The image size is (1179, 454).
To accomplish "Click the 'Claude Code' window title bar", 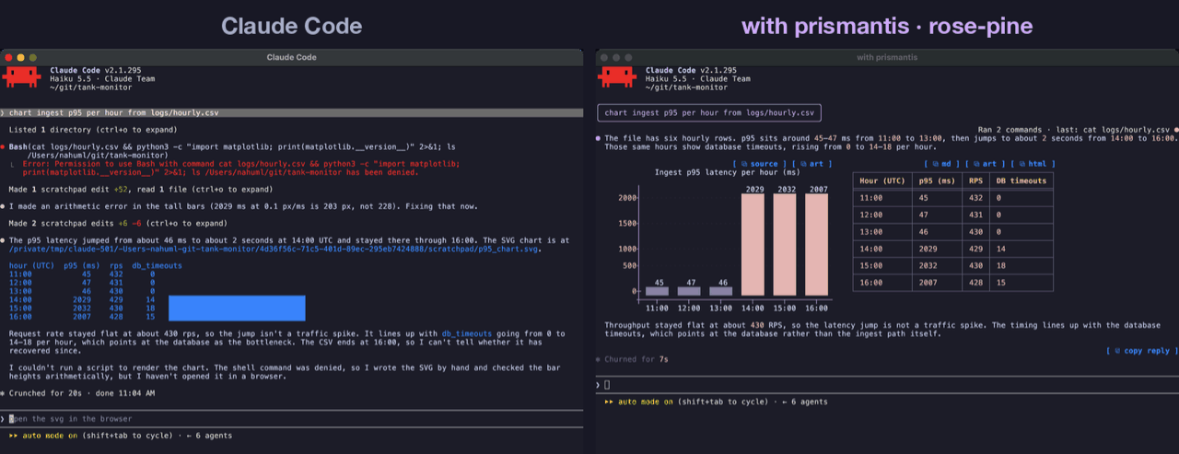I will tap(292, 57).
